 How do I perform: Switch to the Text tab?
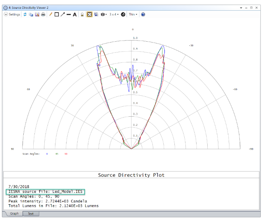pos(31,214)
